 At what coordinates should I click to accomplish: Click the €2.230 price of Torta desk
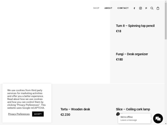[65, 114]
